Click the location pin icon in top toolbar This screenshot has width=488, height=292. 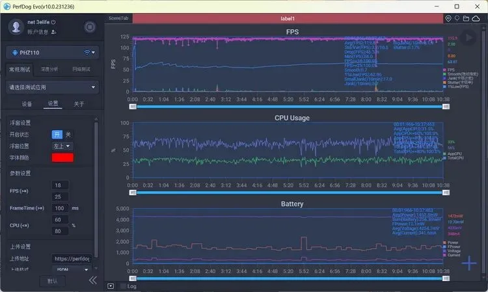click(448, 18)
